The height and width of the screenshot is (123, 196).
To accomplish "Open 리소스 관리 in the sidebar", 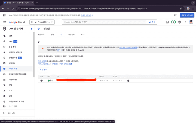I will 13,106.
